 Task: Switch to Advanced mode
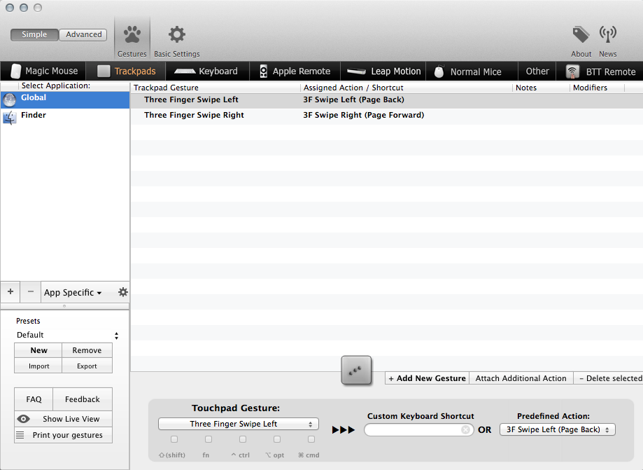(83, 34)
